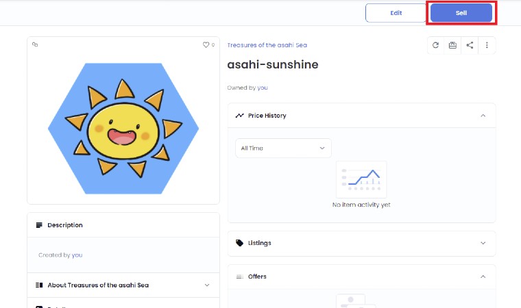Click the heart icon to favorite the item
The height and width of the screenshot is (308, 521).
(206, 44)
